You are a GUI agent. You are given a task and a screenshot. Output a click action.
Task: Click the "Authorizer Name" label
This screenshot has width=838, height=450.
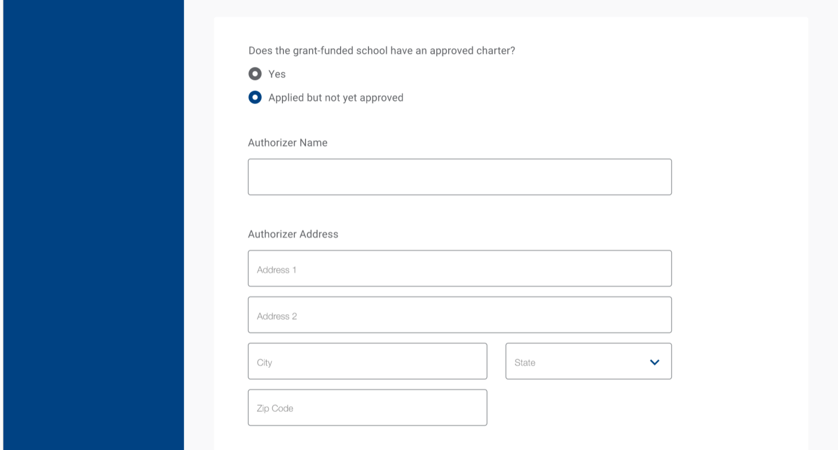[287, 143]
